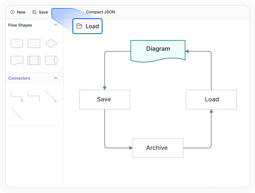Image resolution: width=255 pixels, height=193 pixels.
Task: Select the Diagram document node on canvas
Action: tap(158, 51)
